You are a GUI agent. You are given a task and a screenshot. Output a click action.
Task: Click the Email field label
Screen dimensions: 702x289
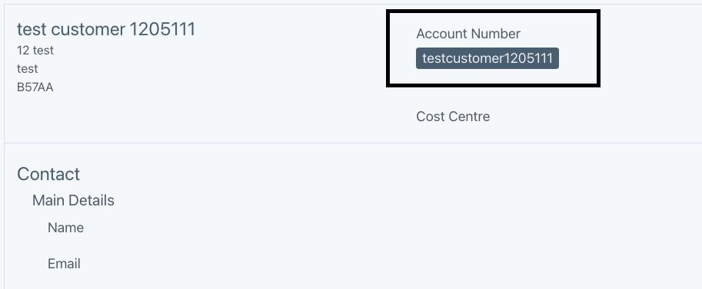tap(64, 264)
